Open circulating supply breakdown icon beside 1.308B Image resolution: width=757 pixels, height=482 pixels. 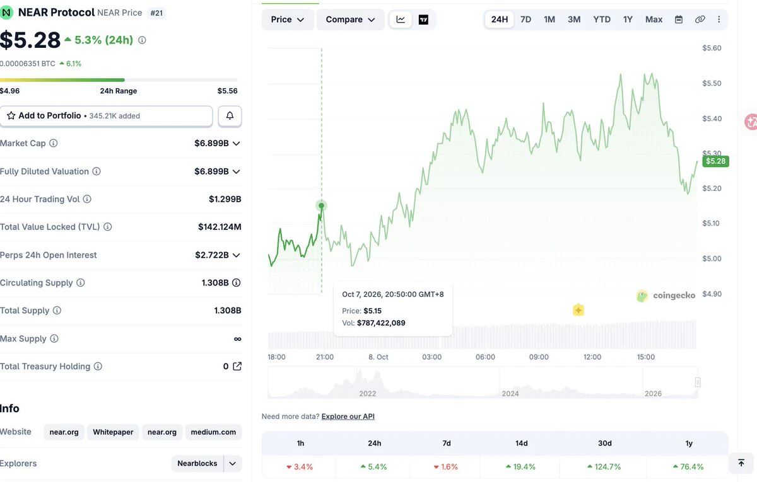click(x=237, y=283)
